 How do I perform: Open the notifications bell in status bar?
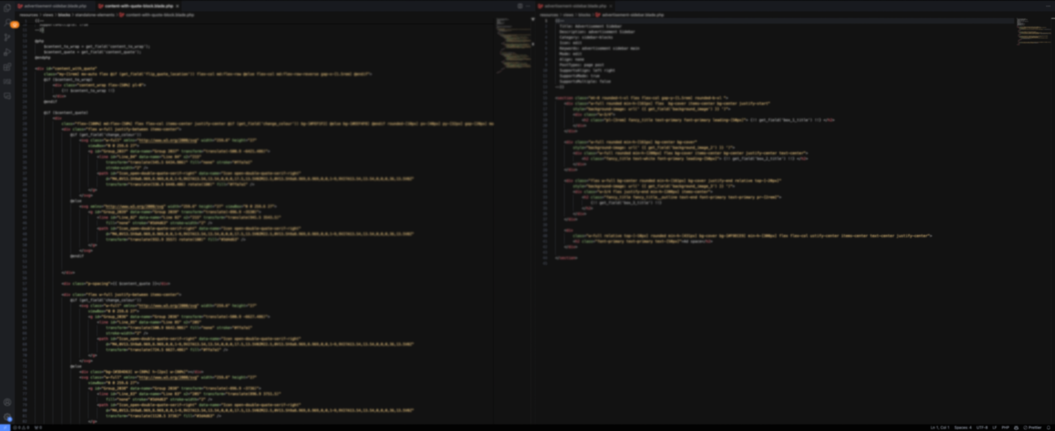click(x=1049, y=428)
